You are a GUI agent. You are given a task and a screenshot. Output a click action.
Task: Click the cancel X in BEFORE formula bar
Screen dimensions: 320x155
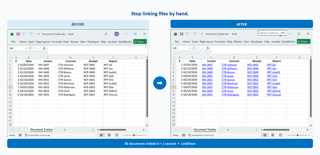point(35,48)
